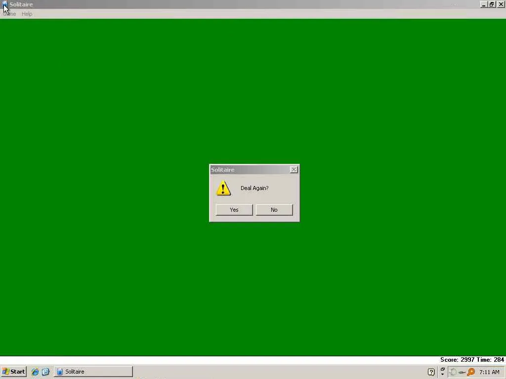This screenshot has width=506, height=379.
Task: Select Solitaire taskbar button
Action: pos(93,372)
